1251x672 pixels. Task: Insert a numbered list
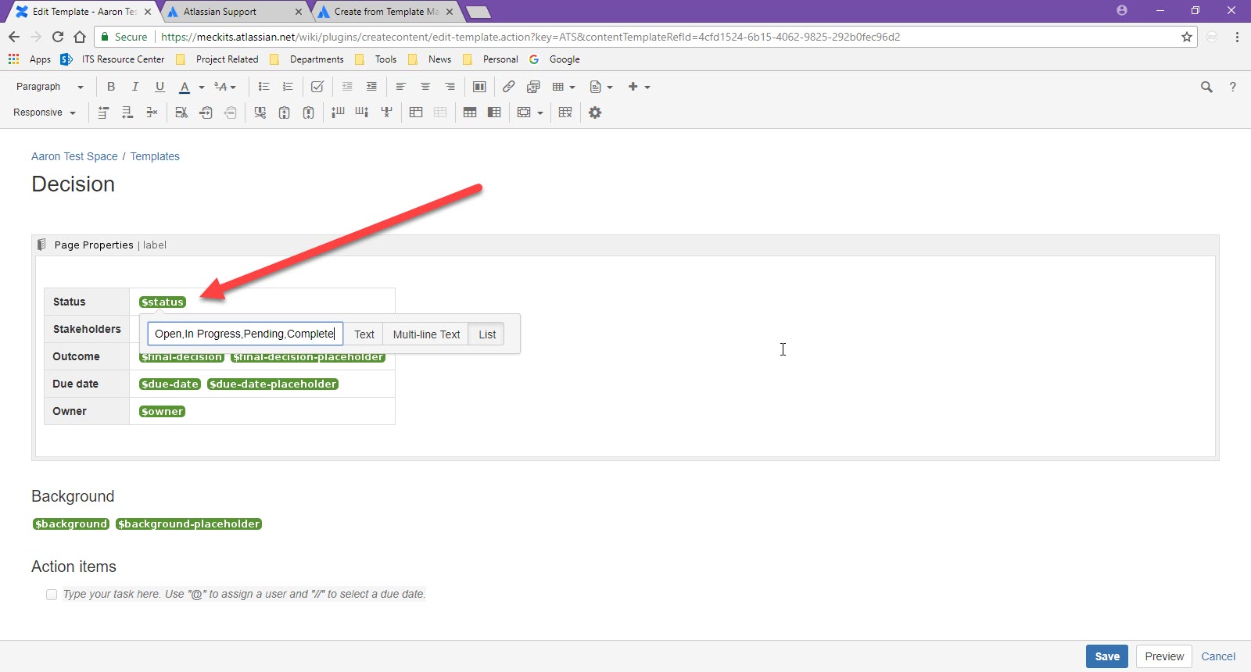coord(288,87)
